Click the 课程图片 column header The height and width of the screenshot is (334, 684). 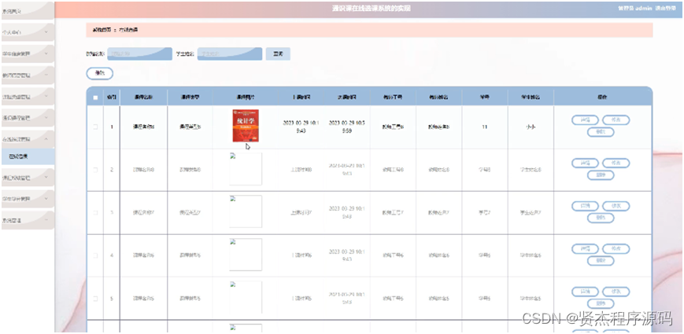click(246, 97)
